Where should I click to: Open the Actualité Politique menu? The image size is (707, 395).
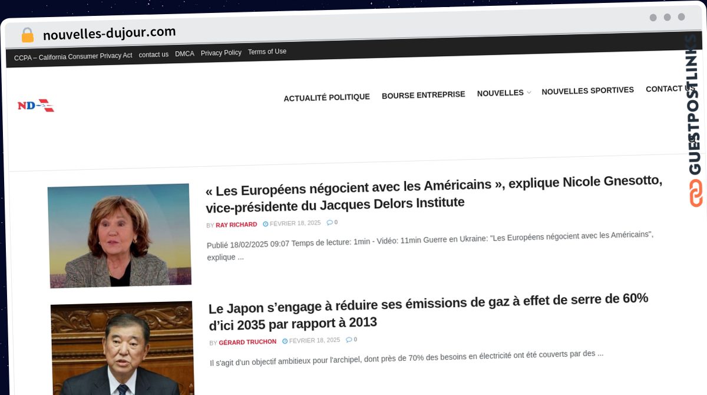(x=326, y=97)
